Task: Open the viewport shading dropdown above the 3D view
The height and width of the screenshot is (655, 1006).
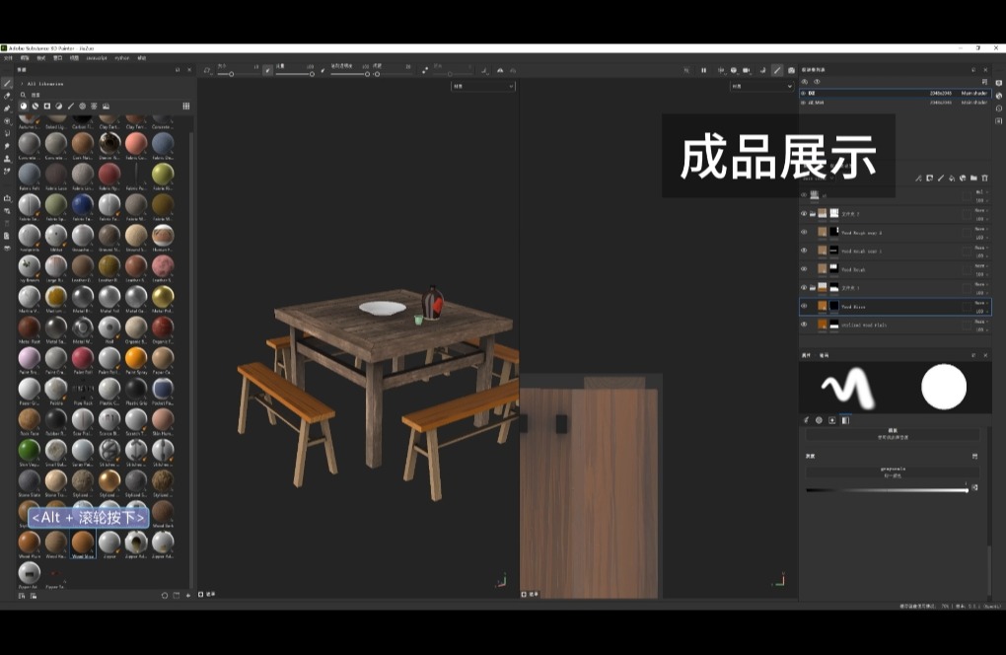Action: coord(482,85)
